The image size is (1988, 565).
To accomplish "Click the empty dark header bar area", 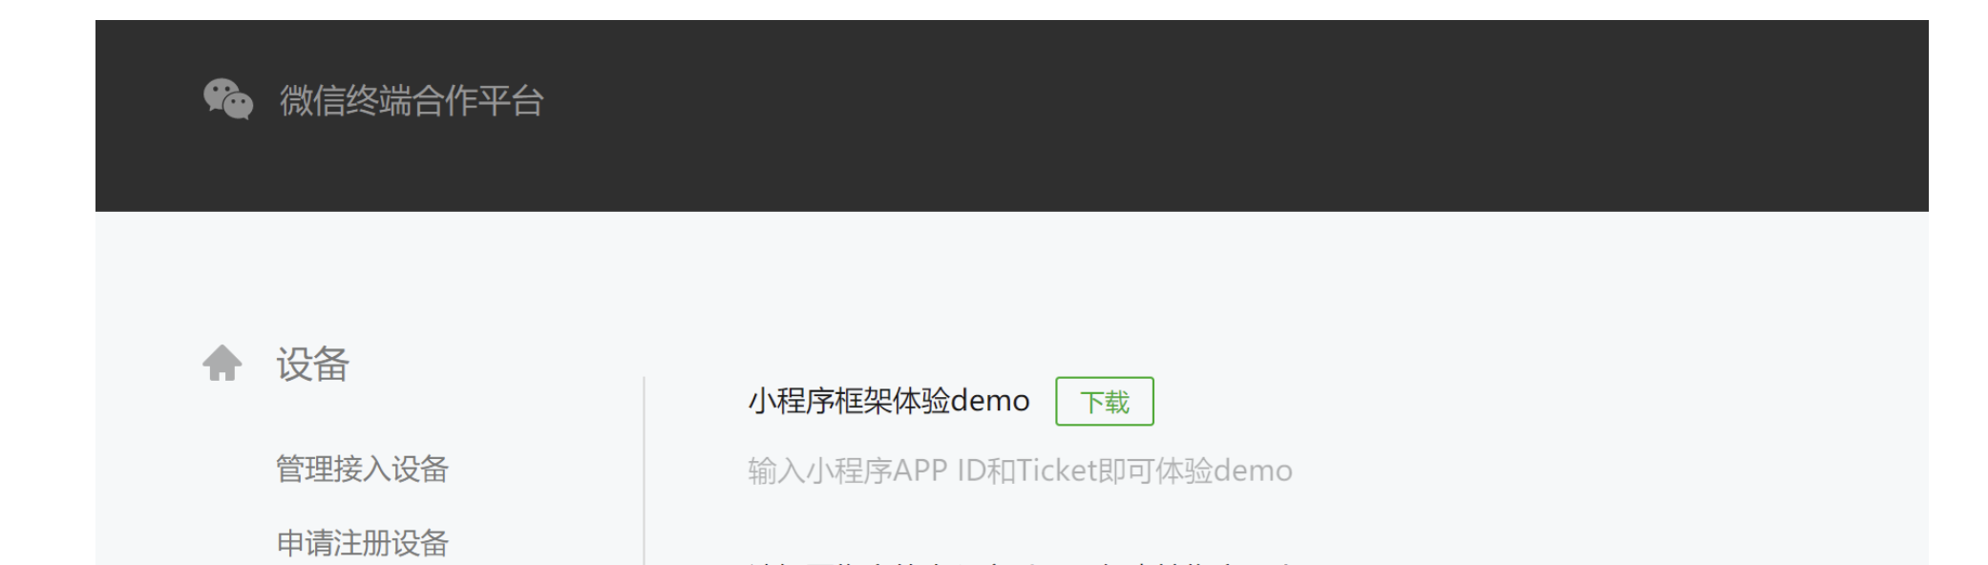I will click(x=1241, y=115).
